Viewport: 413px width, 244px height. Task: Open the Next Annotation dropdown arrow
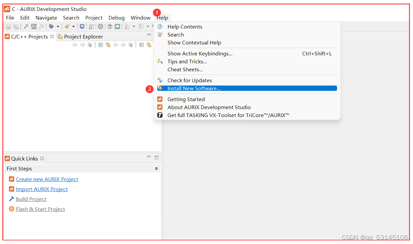134,27
